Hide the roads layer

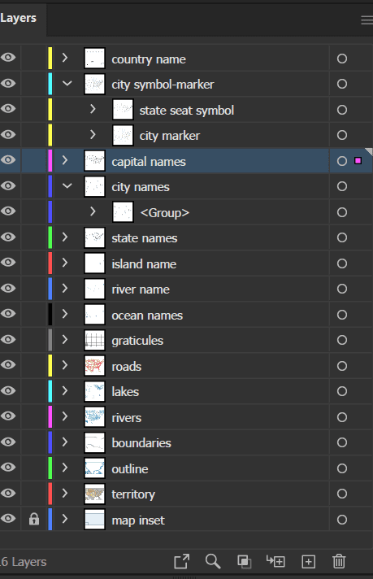pos(8,365)
